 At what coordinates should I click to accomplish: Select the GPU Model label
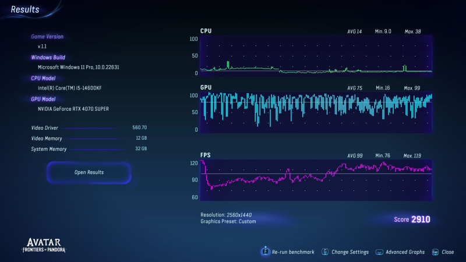pos(43,99)
